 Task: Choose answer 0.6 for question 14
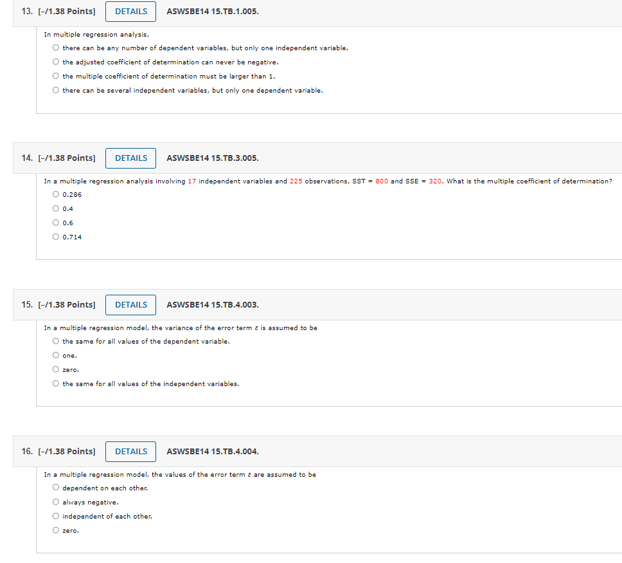click(55, 223)
